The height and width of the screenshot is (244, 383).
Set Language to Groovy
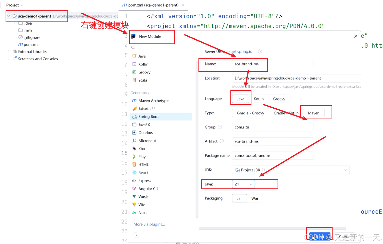tap(279, 99)
